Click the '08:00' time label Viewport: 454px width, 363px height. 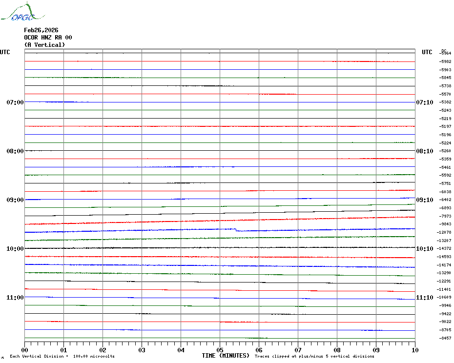tap(15, 151)
